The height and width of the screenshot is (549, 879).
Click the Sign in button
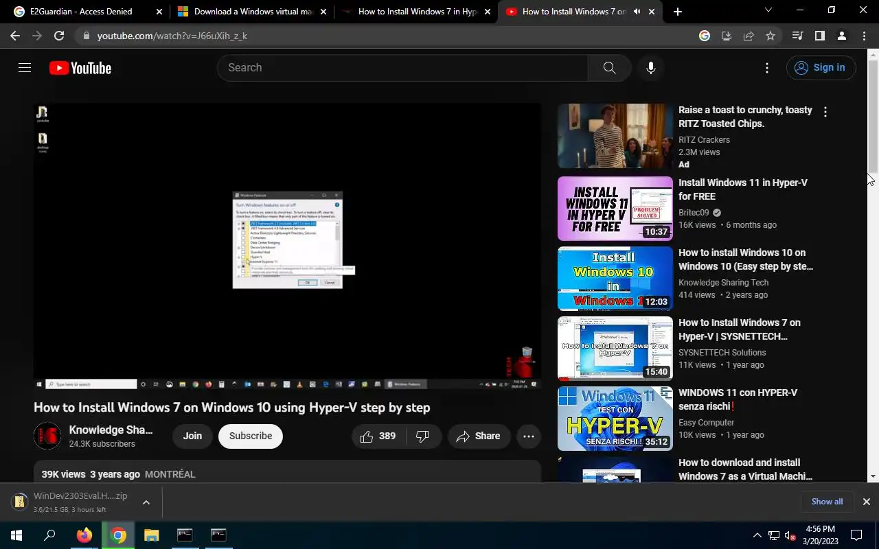pyautogui.click(x=821, y=67)
